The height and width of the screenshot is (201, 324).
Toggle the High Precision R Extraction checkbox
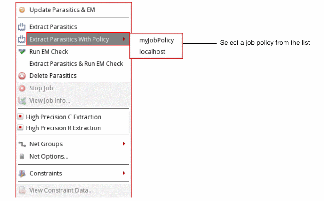20,128
